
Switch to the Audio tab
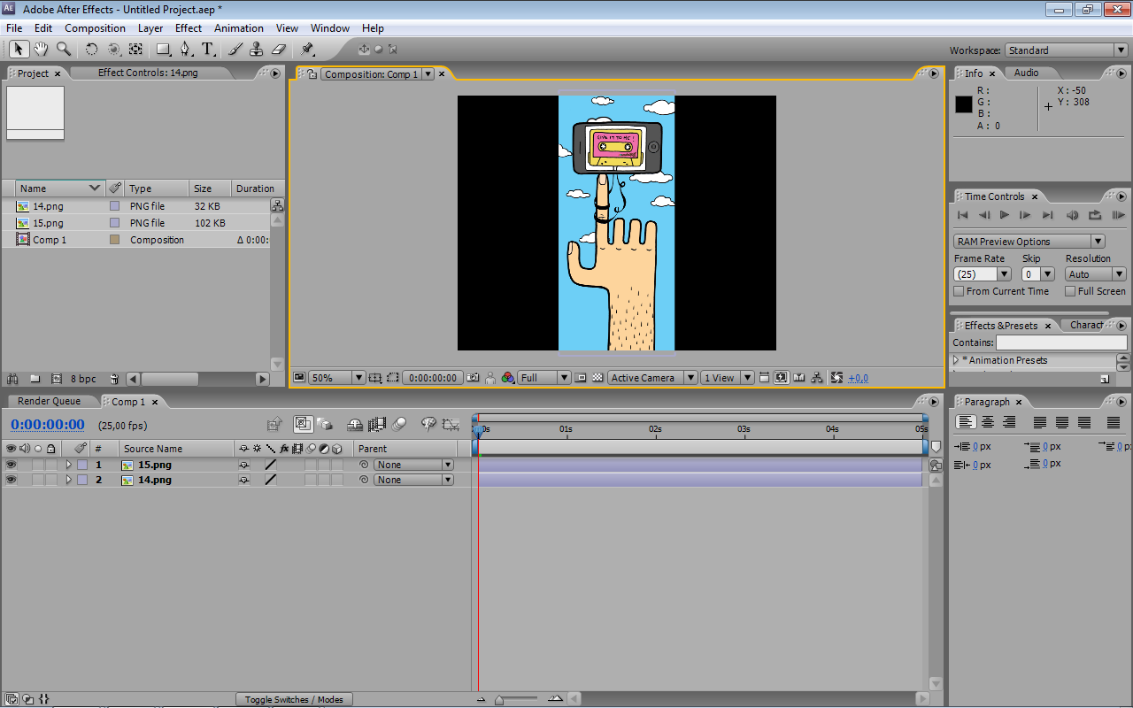(x=1027, y=73)
